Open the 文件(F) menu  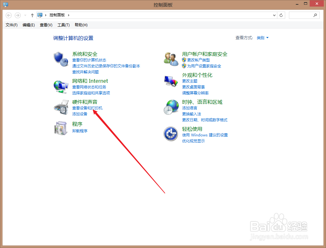[11, 25]
